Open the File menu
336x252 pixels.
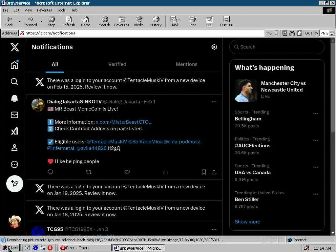click(6, 10)
